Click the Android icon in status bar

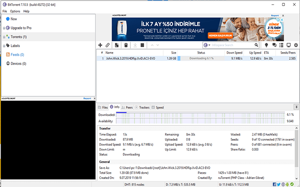(x=287, y=184)
